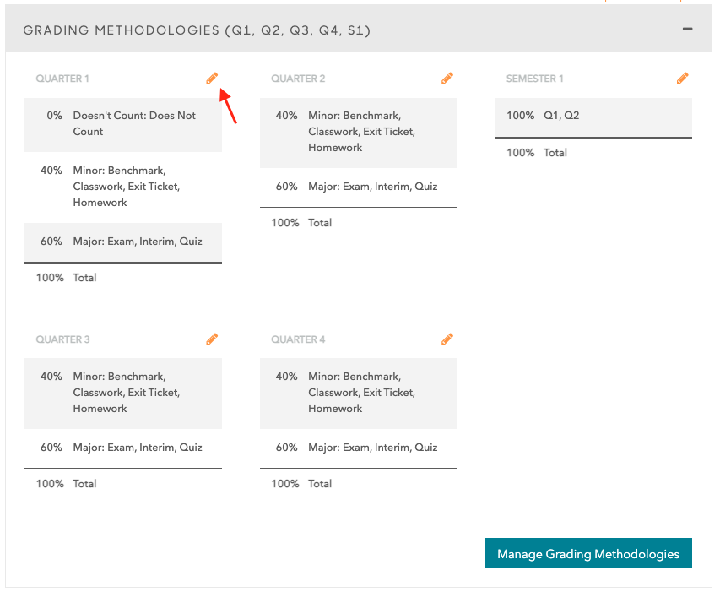Click Quarter 3's 40% Minor row
Viewport: 720px width, 592px height.
[123, 393]
